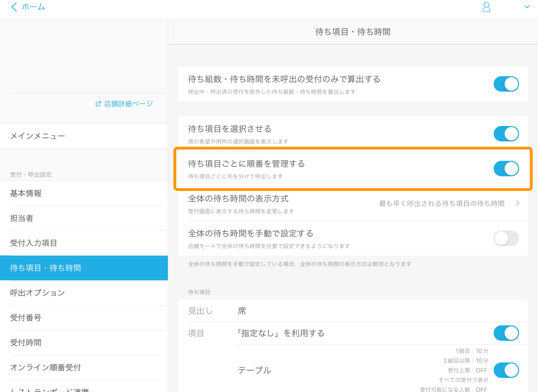Open オンライン順番受付 settings
Screen dimensions: 538x392
[x=84, y=368]
